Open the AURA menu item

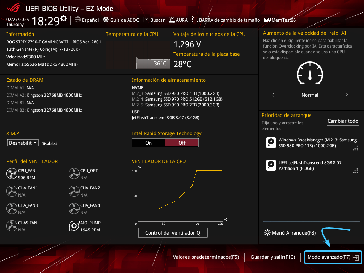[178, 20]
